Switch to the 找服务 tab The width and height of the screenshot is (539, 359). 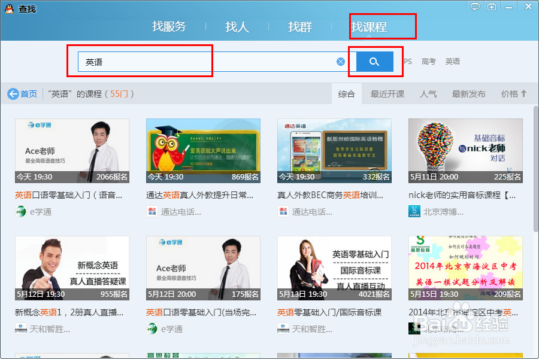pyautogui.click(x=169, y=27)
